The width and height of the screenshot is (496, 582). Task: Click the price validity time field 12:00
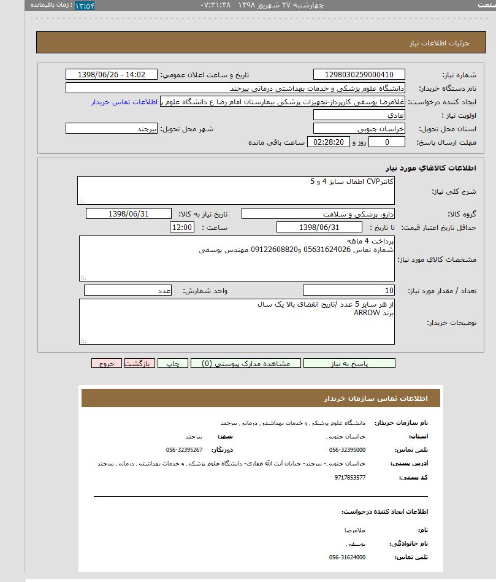tap(182, 228)
